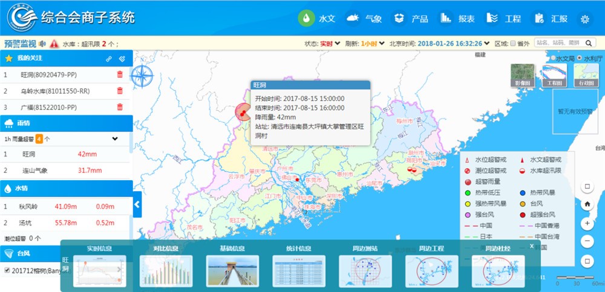Expand the 1h 雨量超警 list chevron
Screen dimensions: 605x292
click(x=115, y=139)
